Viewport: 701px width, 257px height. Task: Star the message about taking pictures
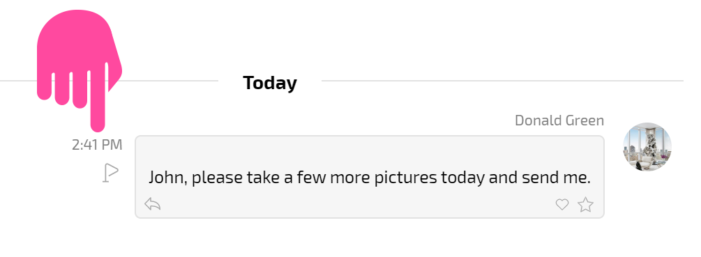click(x=585, y=204)
